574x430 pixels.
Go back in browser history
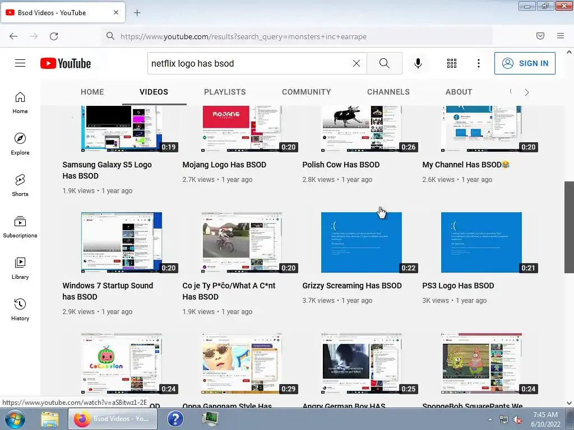[13, 36]
